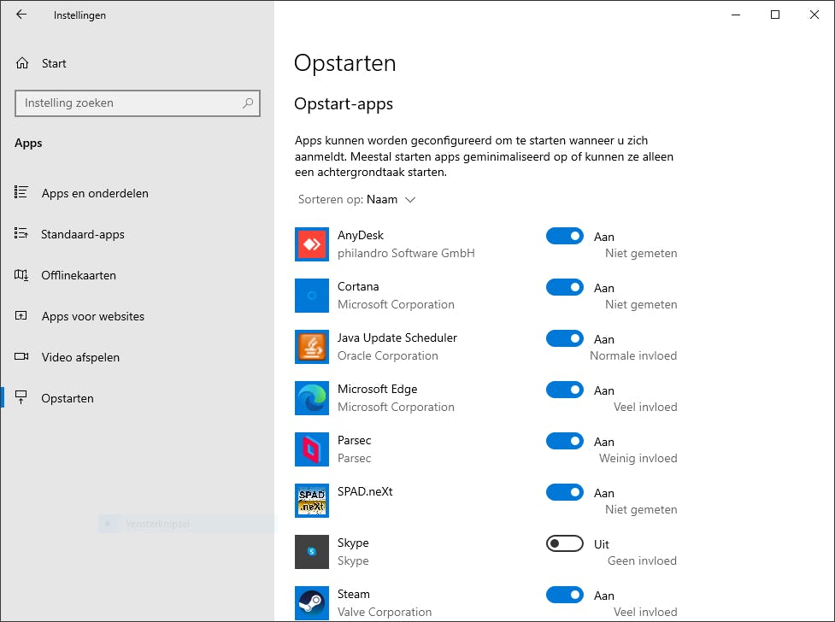Focus the 'Instelling zoeken' search field
The height and width of the screenshot is (622, 835).
pos(128,103)
